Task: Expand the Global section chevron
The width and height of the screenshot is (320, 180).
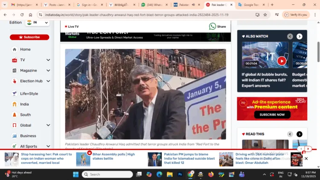Action: (48, 125)
